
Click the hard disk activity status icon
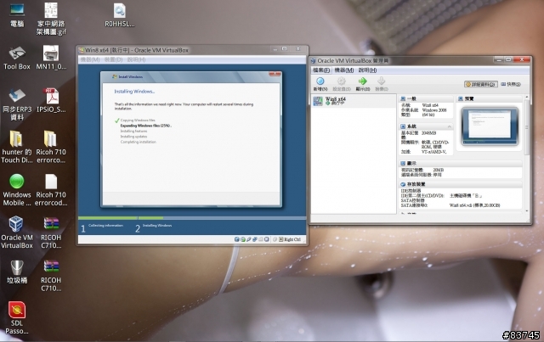[237, 239]
